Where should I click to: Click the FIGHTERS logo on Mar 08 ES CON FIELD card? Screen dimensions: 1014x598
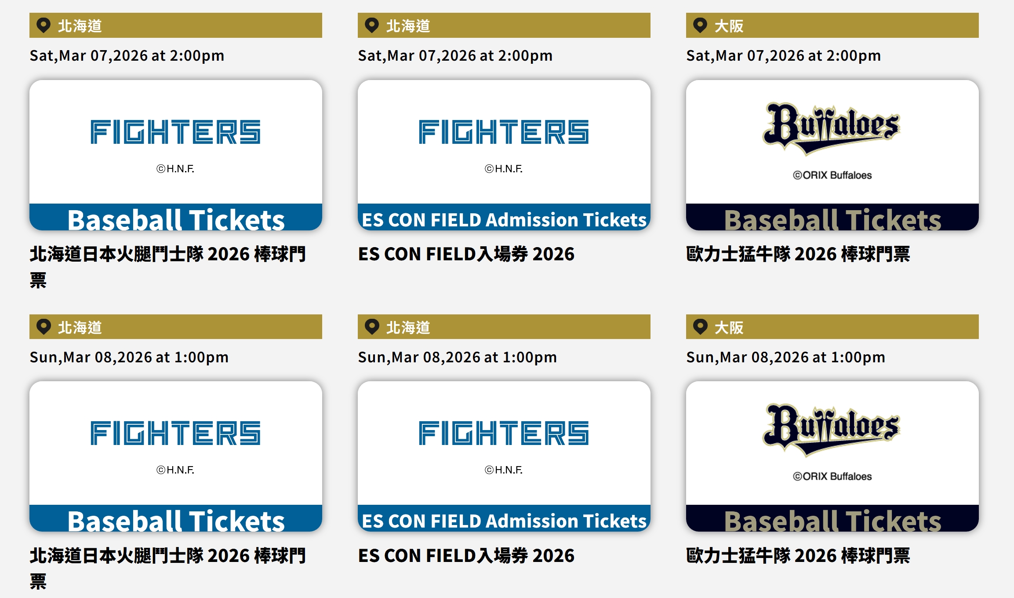point(504,433)
